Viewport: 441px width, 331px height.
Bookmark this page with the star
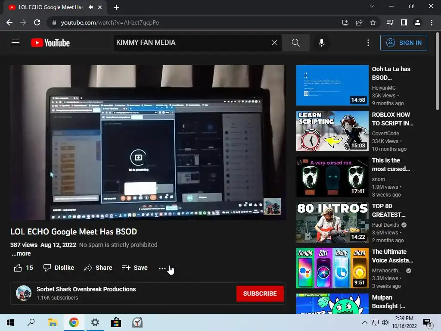tap(373, 22)
